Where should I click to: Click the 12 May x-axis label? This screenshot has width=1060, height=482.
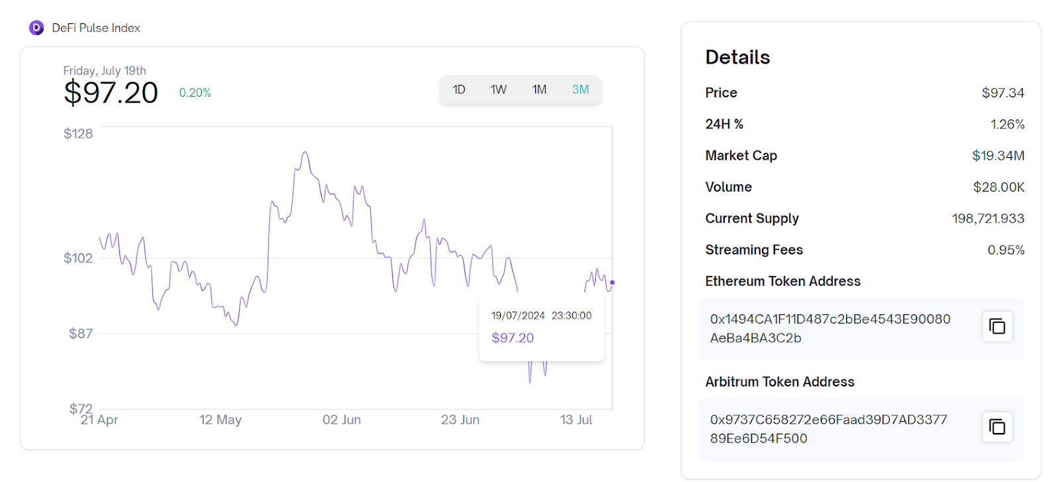[x=221, y=420]
